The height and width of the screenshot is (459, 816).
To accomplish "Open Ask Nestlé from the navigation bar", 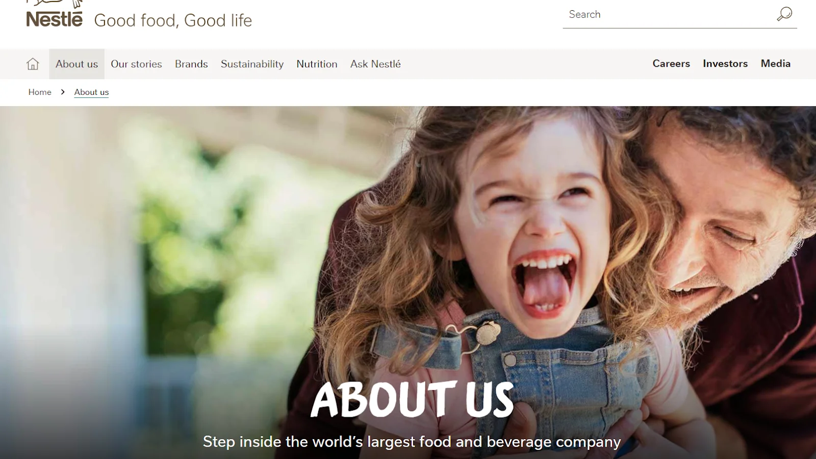I will coord(375,64).
